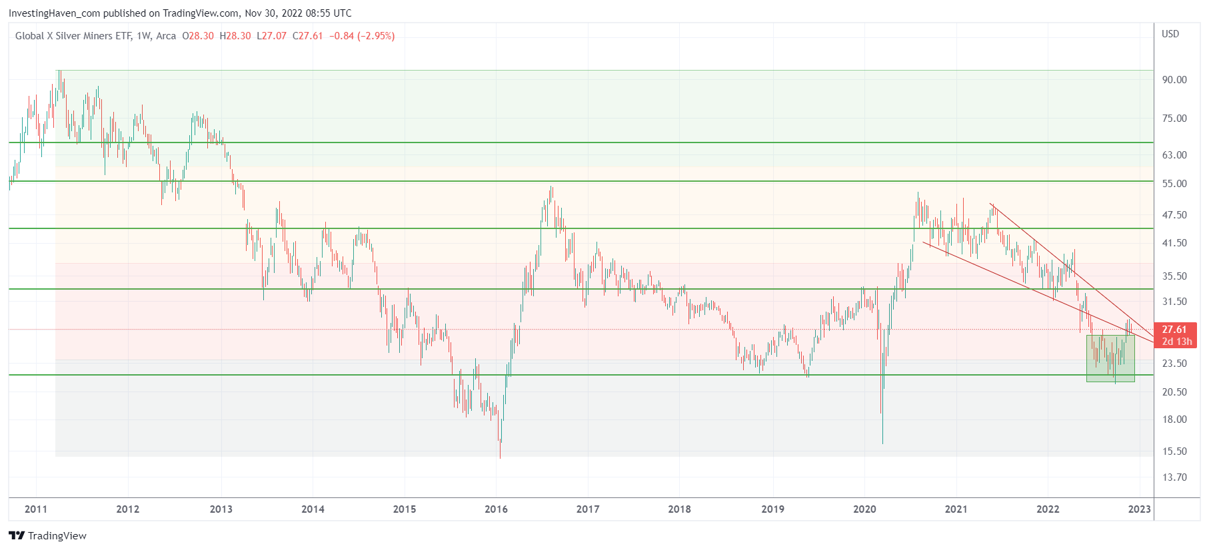This screenshot has width=1209, height=550.
Task: Click the 2014 year label on time axis
Action: [x=313, y=509]
